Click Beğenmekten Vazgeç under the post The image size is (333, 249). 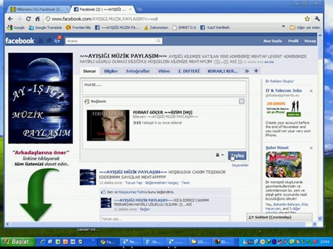pyautogui.click(x=162, y=183)
